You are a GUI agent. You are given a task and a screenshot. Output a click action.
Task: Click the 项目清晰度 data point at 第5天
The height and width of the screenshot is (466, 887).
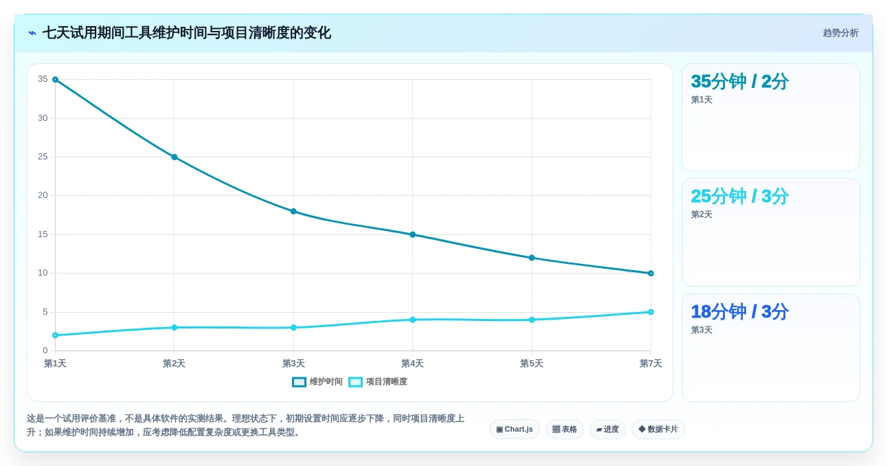pos(532,320)
